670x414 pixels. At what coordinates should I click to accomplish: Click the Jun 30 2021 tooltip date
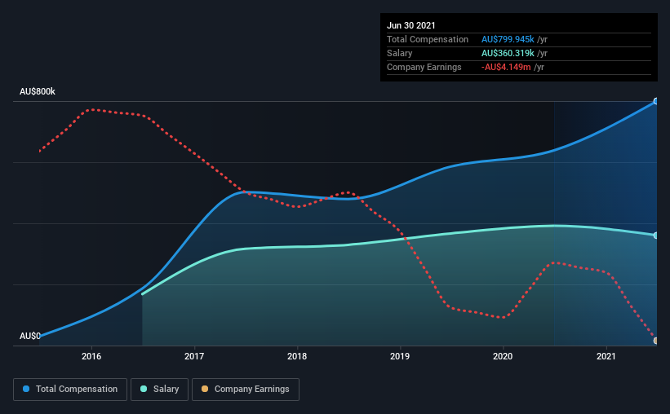(x=411, y=25)
